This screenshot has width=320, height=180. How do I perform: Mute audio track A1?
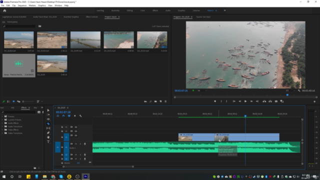tap(76, 144)
